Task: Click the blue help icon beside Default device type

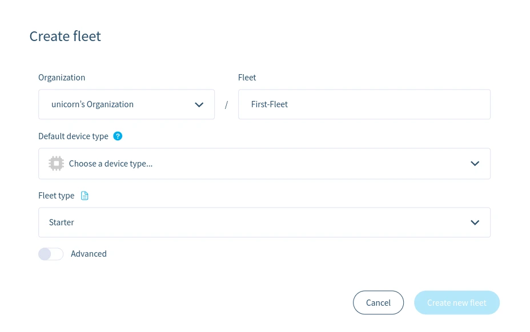Action: point(118,136)
